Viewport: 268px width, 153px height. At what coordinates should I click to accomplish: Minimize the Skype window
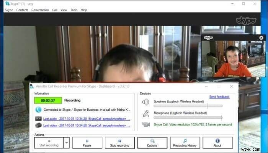coord(232,3)
